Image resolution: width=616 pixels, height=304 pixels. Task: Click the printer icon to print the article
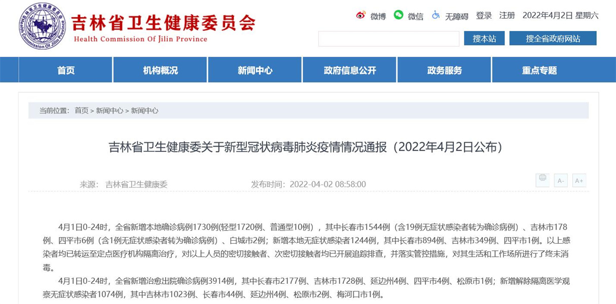(x=542, y=180)
